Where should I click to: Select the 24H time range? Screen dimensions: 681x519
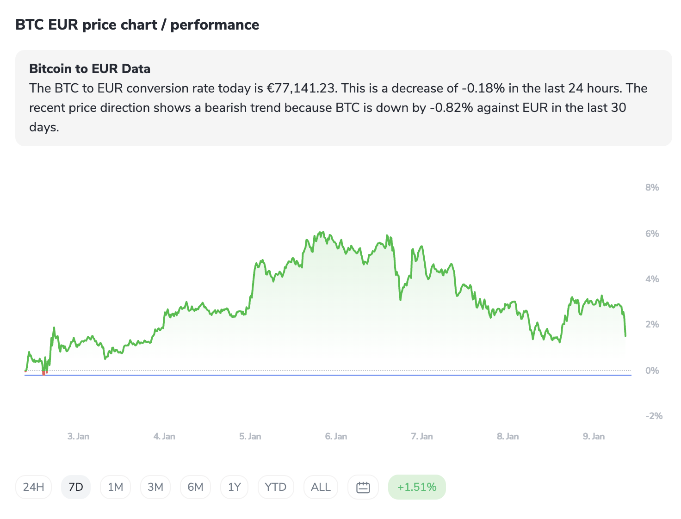point(34,487)
